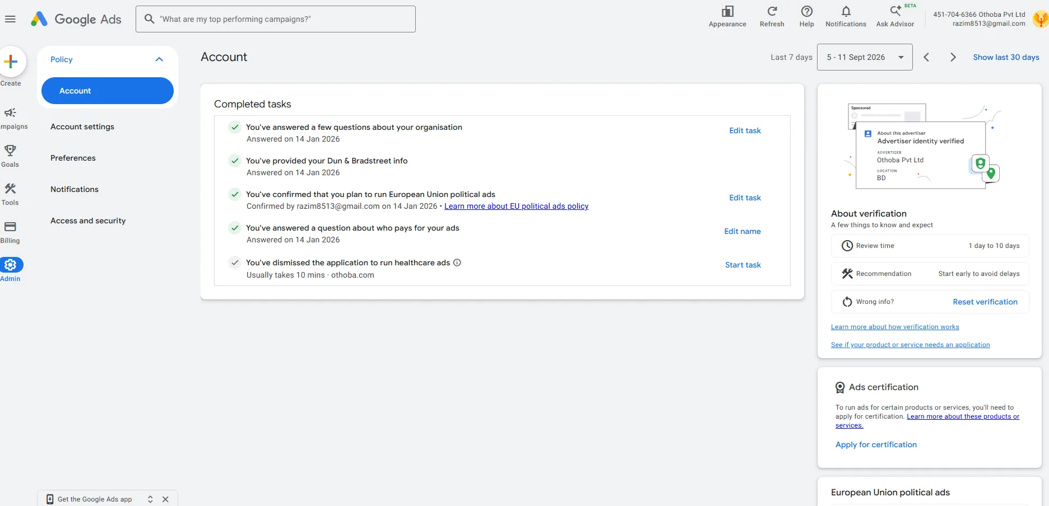Open Billing in the sidebar
Screen dimensions: 1049x506
click(10, 232)
